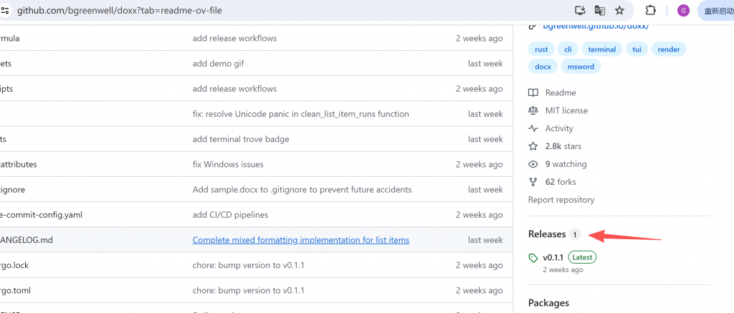Open the MIT license link
This screenshot has height=313, width=734.
pyautogui.click(x=566, y=110)
